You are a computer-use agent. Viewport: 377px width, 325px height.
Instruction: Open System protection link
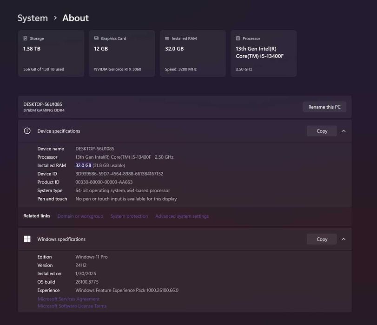pyautogui.click(x=129, y=216)
